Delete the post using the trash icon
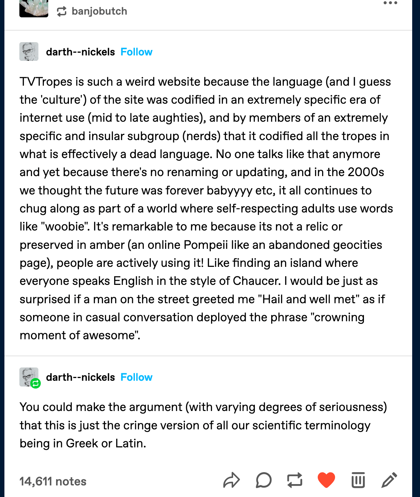 (x=357, y=481)
